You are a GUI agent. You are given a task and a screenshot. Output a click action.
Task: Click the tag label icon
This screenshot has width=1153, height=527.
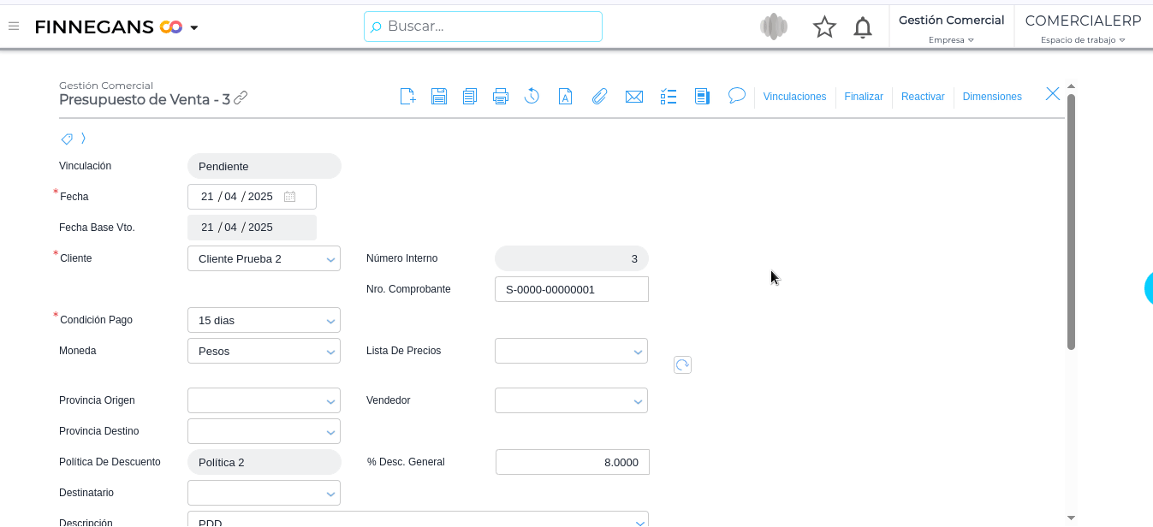point(67,139)
